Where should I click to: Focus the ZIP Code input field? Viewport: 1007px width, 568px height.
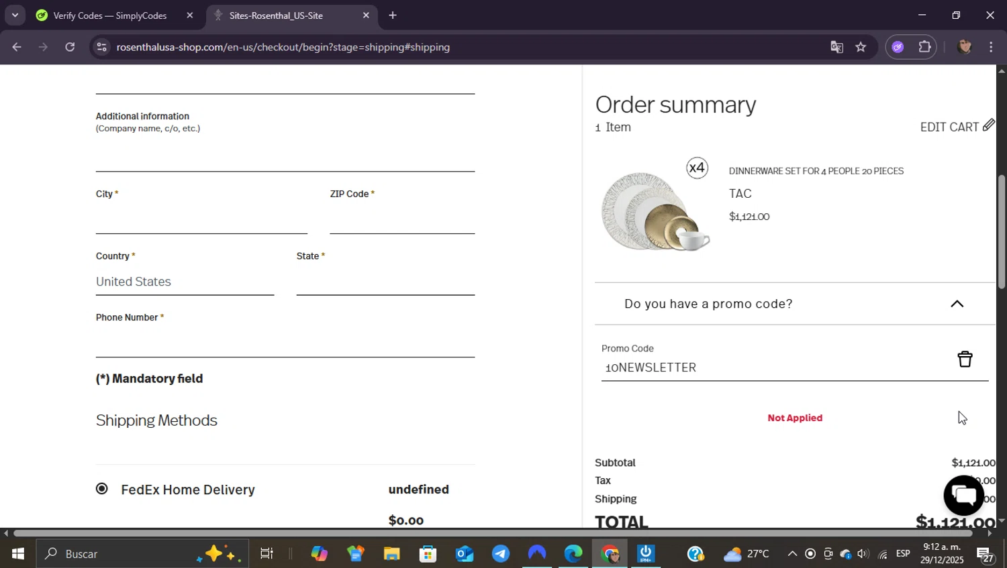coord(402,220)
